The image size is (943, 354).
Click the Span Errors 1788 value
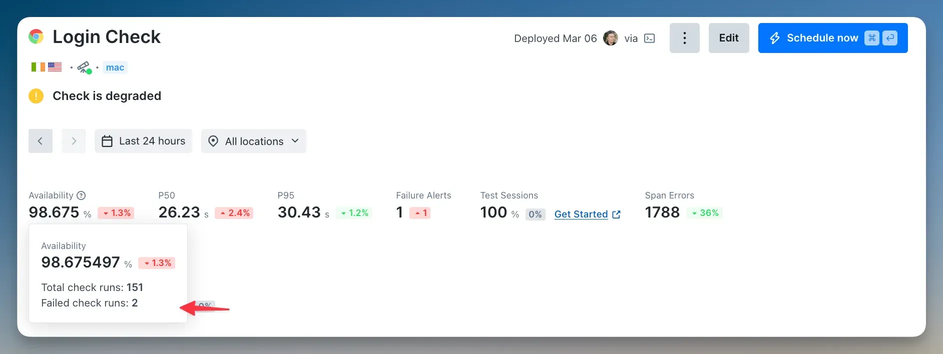pos(662,212)
